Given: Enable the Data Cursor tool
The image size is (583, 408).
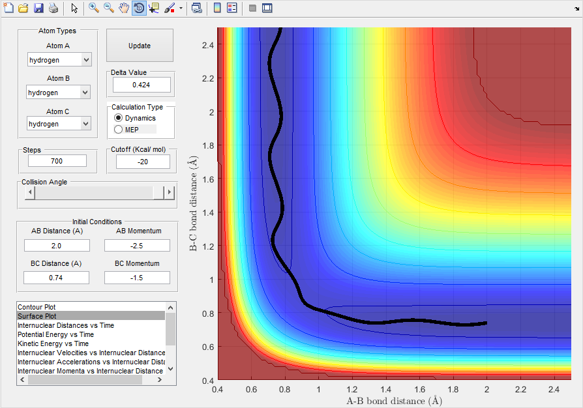Looking at the screenshot, I should click(154, 8).
